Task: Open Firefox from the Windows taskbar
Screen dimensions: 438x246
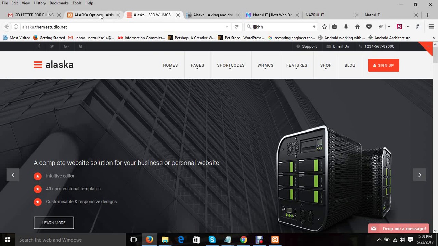Action: (x=149, y=240)
